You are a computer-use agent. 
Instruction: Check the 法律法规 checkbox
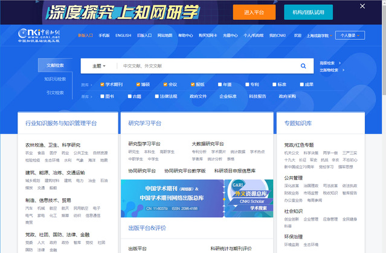coord(156,96)
